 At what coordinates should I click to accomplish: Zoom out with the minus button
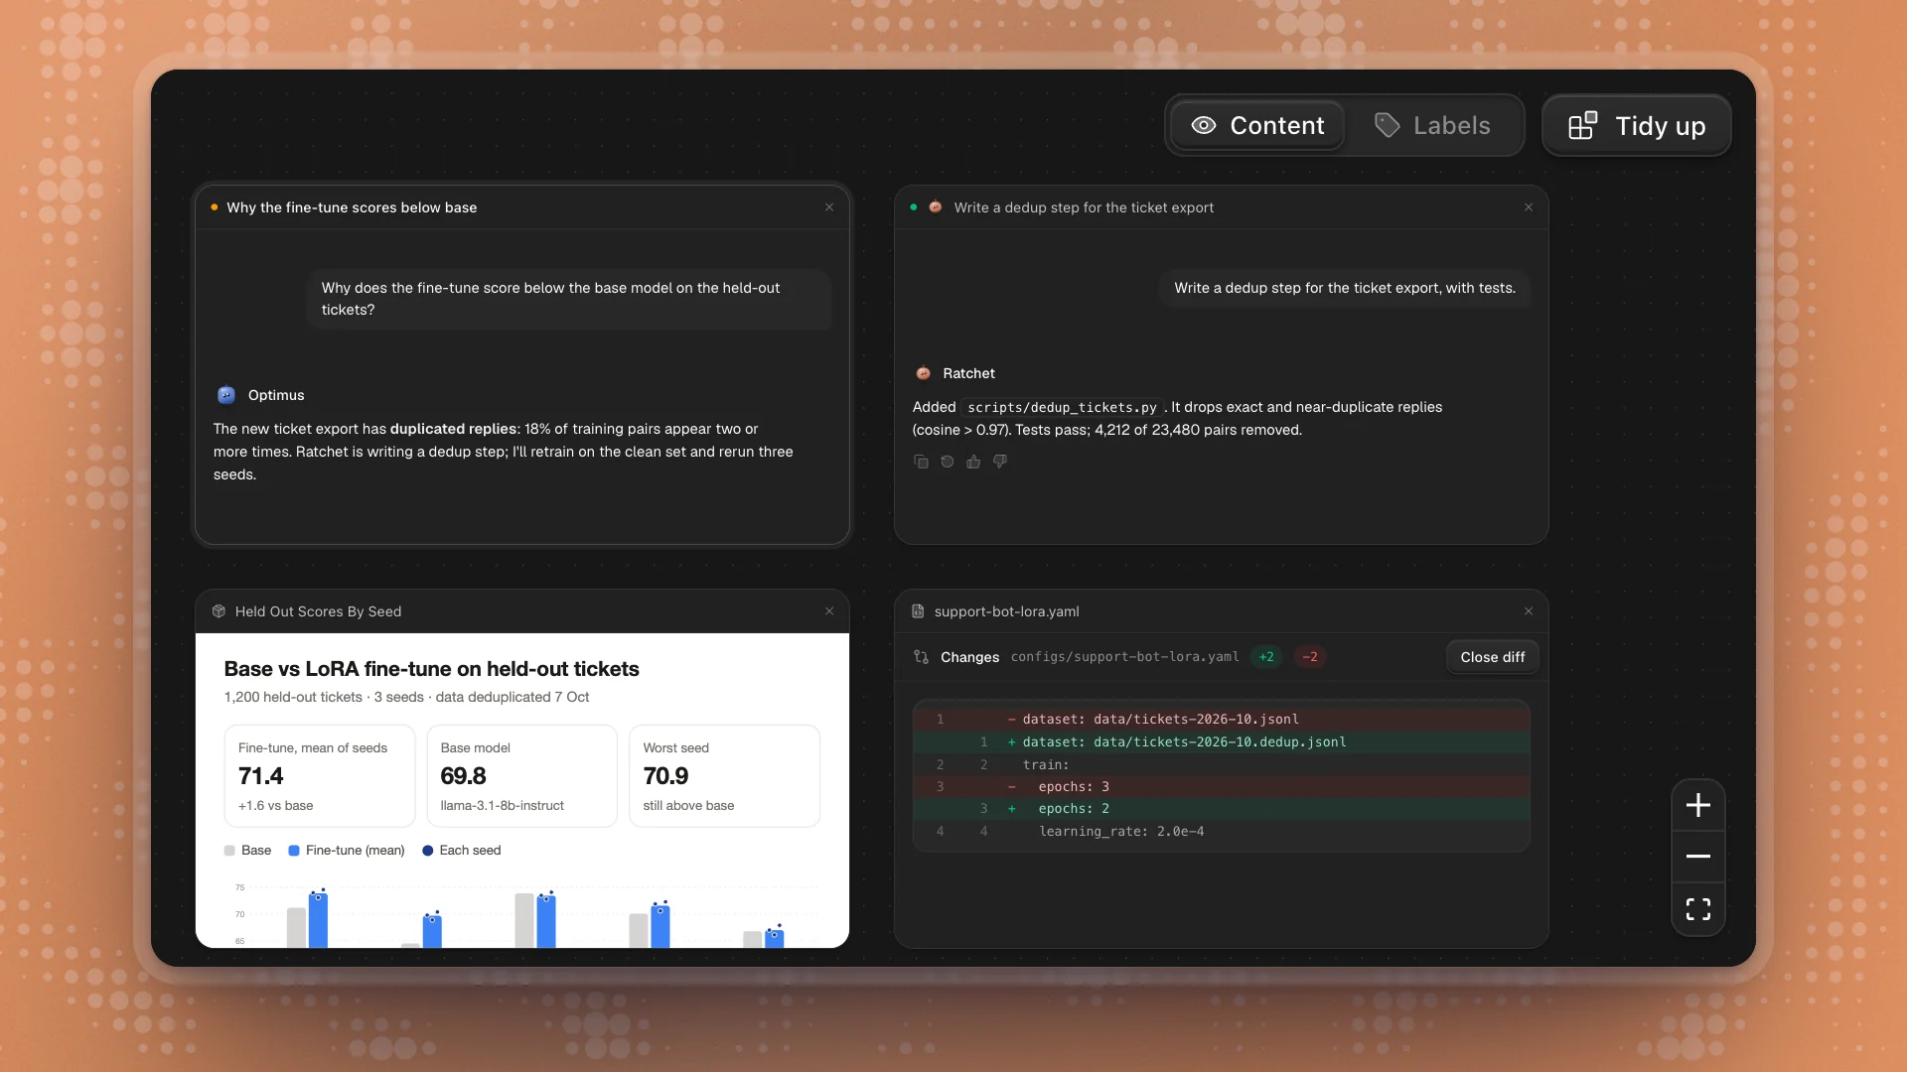point(1698,857)
